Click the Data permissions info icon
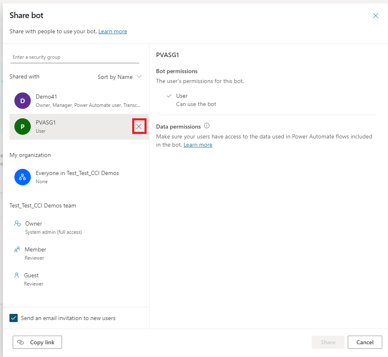 (x=207, y=126)
